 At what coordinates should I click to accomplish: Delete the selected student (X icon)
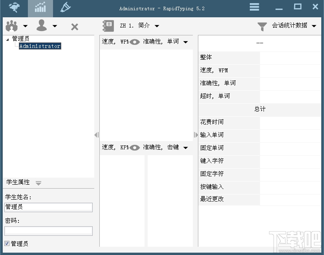[x=74, y=26]
